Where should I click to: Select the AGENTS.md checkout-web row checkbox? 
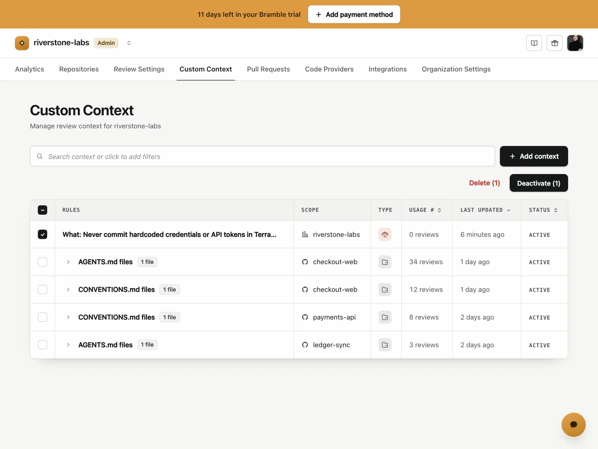43,262
